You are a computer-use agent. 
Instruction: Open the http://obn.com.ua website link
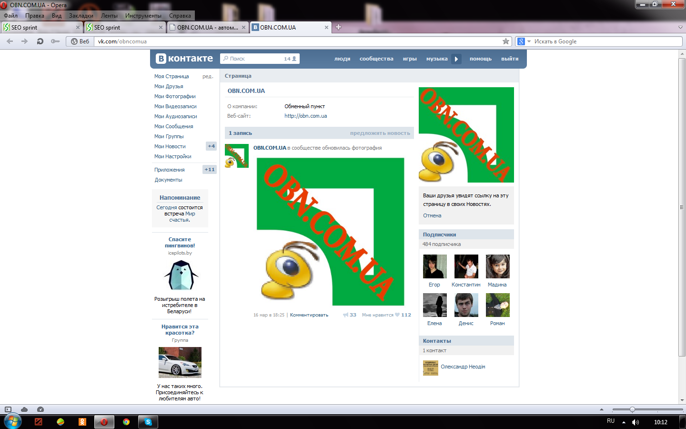(x=306, y=116)
